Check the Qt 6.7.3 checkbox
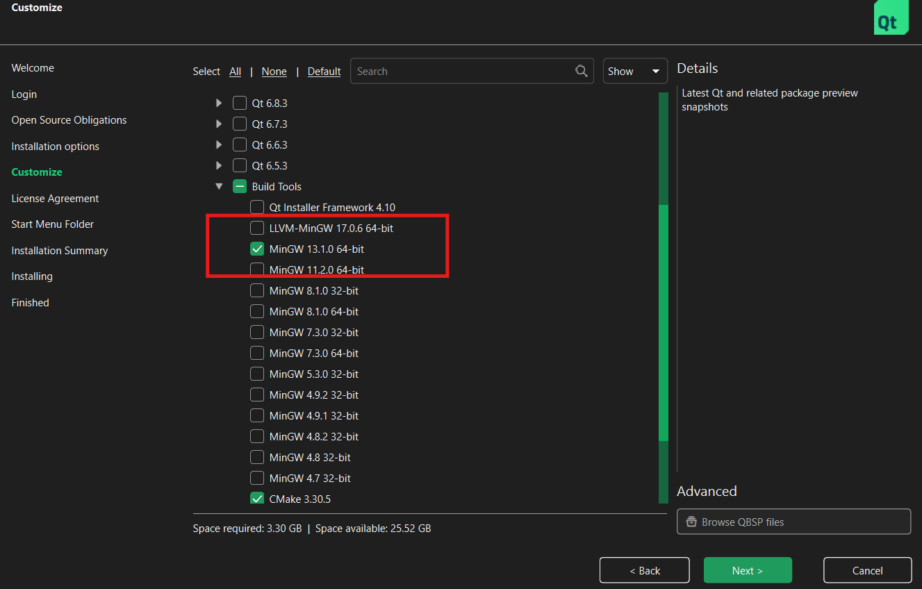This screenshot has width=922, height=589. click(x=240, y=124)
